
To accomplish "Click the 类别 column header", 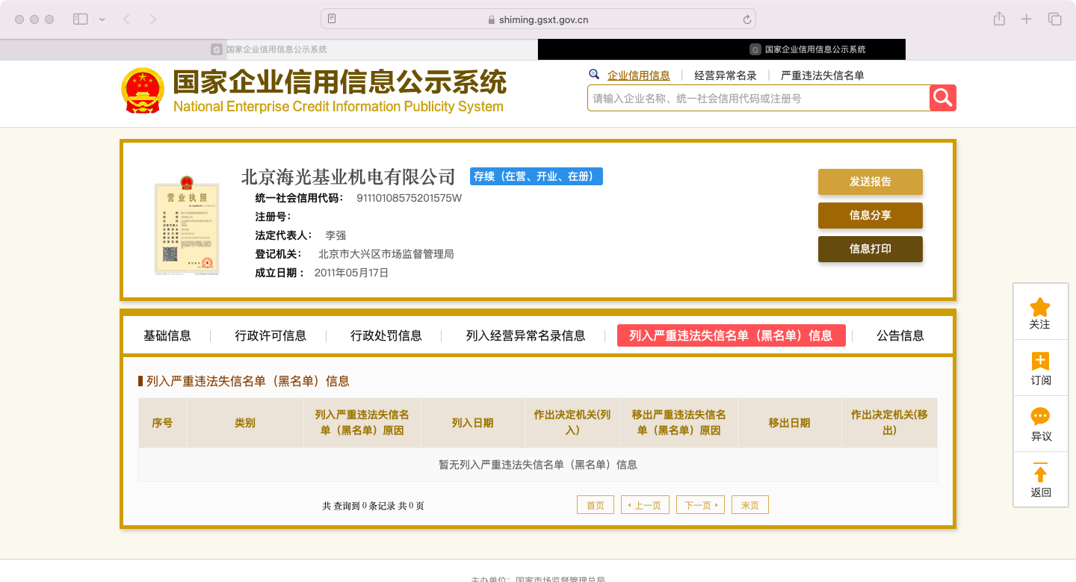I will [x=245, y=423].
